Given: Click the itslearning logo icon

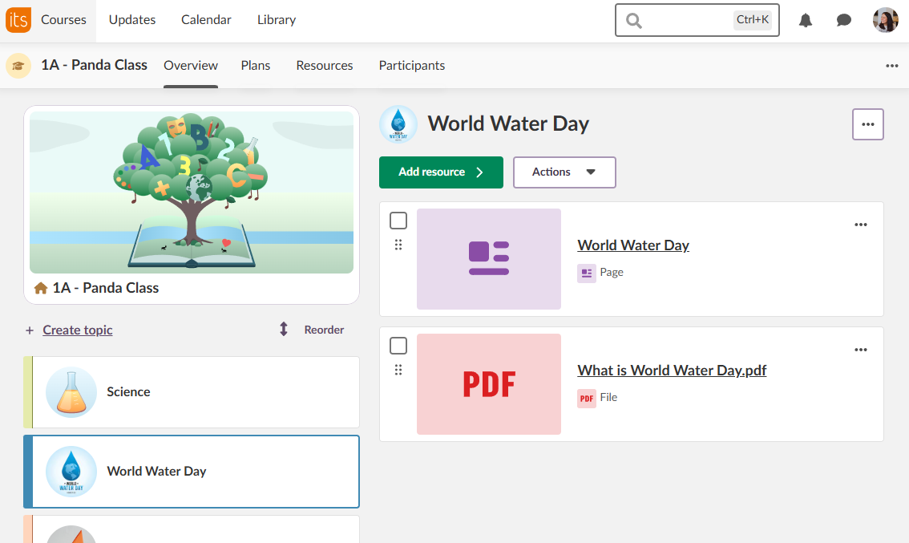Looking at the screenshot, I should (x=18, y=20).
